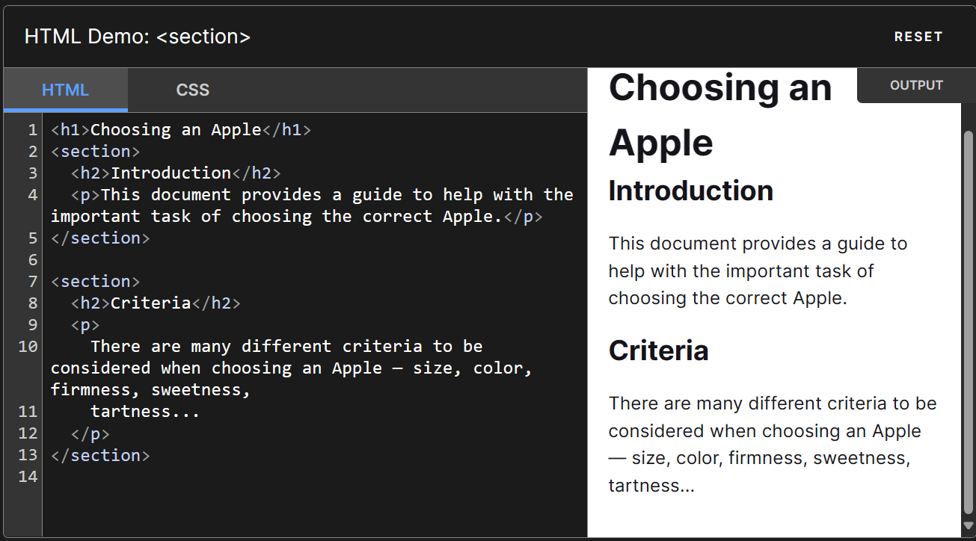The width and height of the screenshot is (976, 541).
Task: Click the RESET button
Action: pyautogui.click(x=918, y=37)
